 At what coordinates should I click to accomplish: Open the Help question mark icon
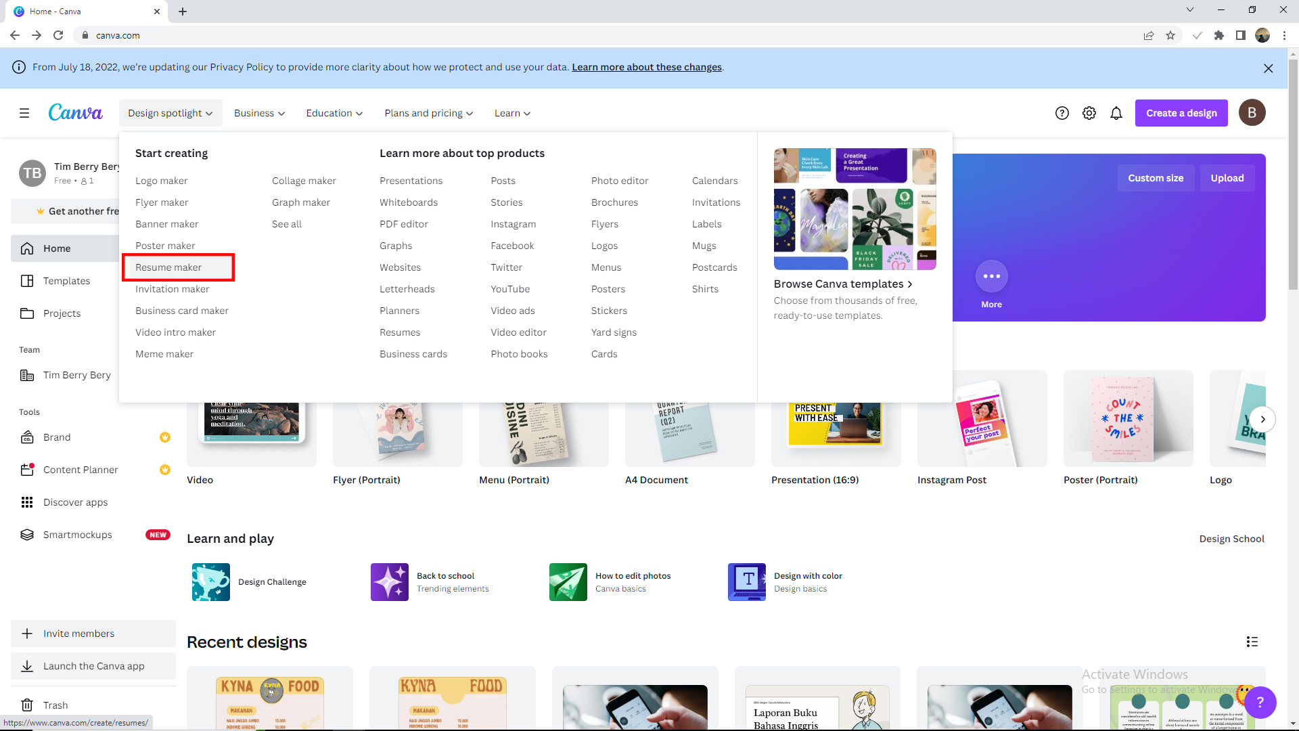[1062, 113]
